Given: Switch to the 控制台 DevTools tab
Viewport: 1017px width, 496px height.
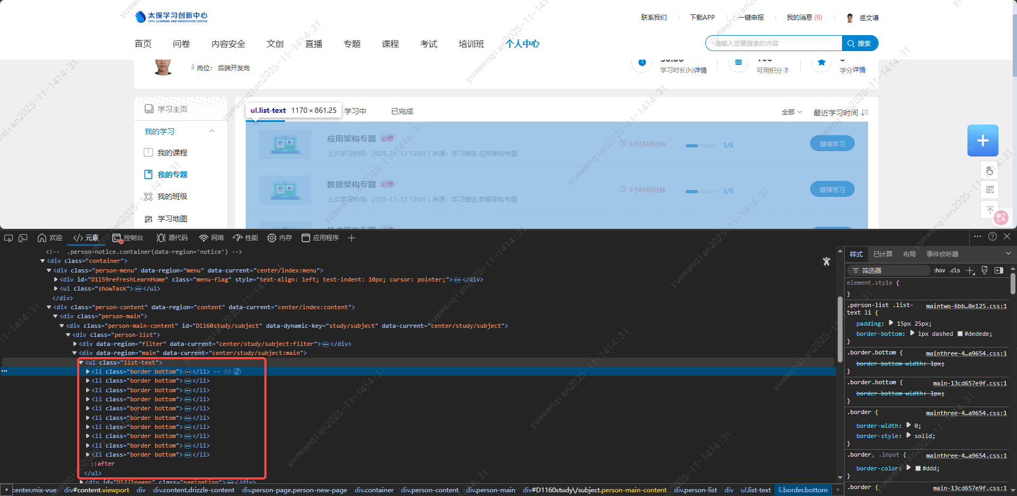Looking at the screenshot, I should 132,238.
